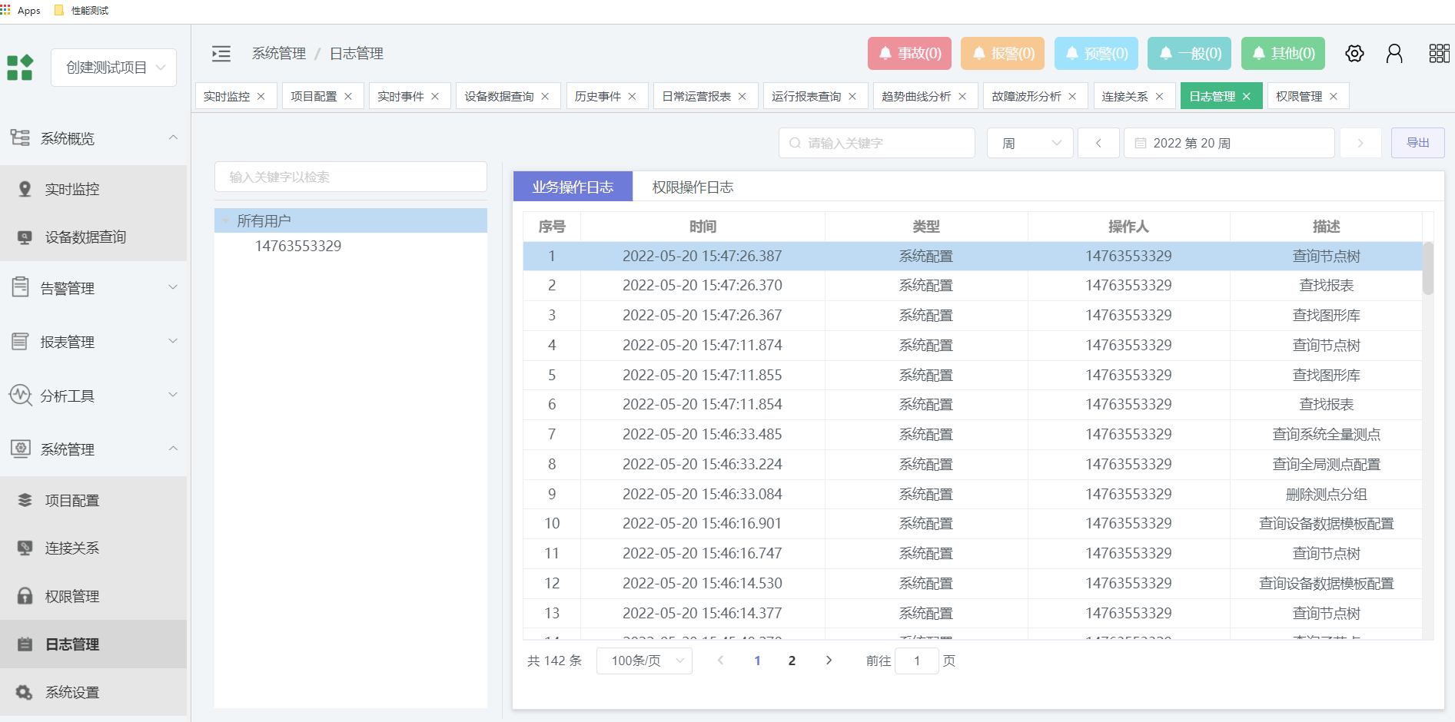
Task: Click the 实时监控 location pin icon
Action: click(x=25, y=189)
